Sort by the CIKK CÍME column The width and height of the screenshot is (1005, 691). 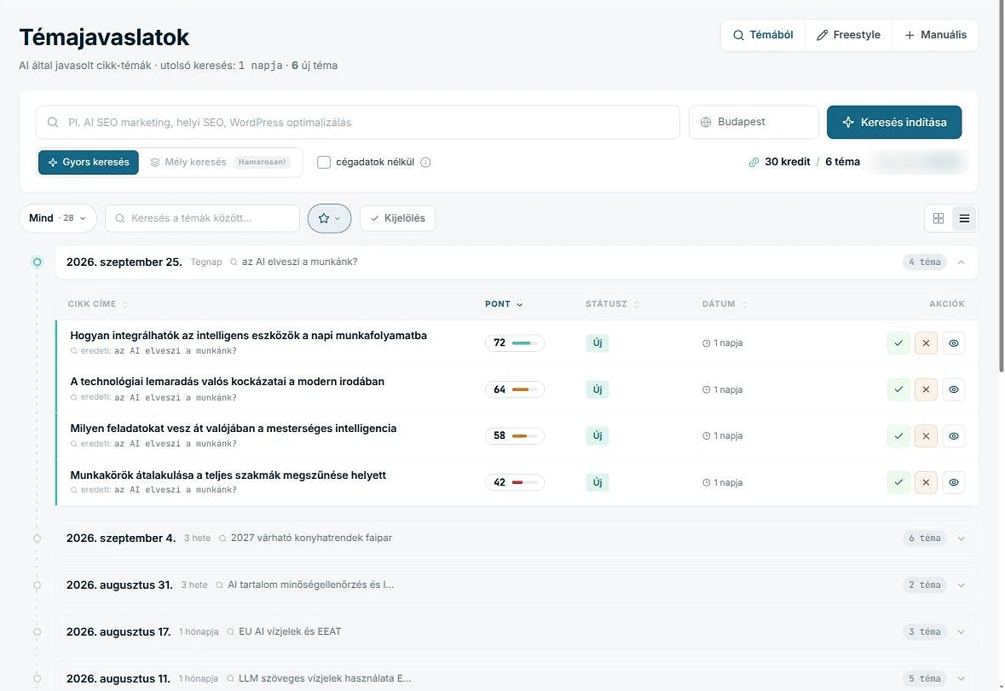coord(98,304)
